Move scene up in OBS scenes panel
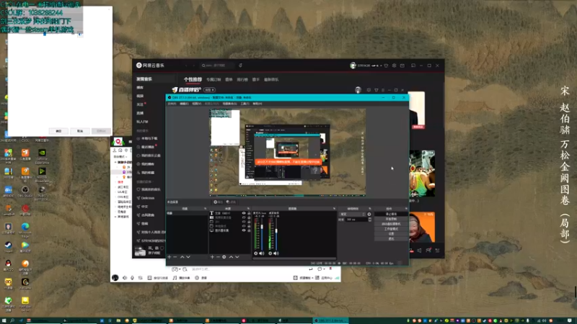The height and width of the screenshot is (324, 577). click(x=182, y=257)
